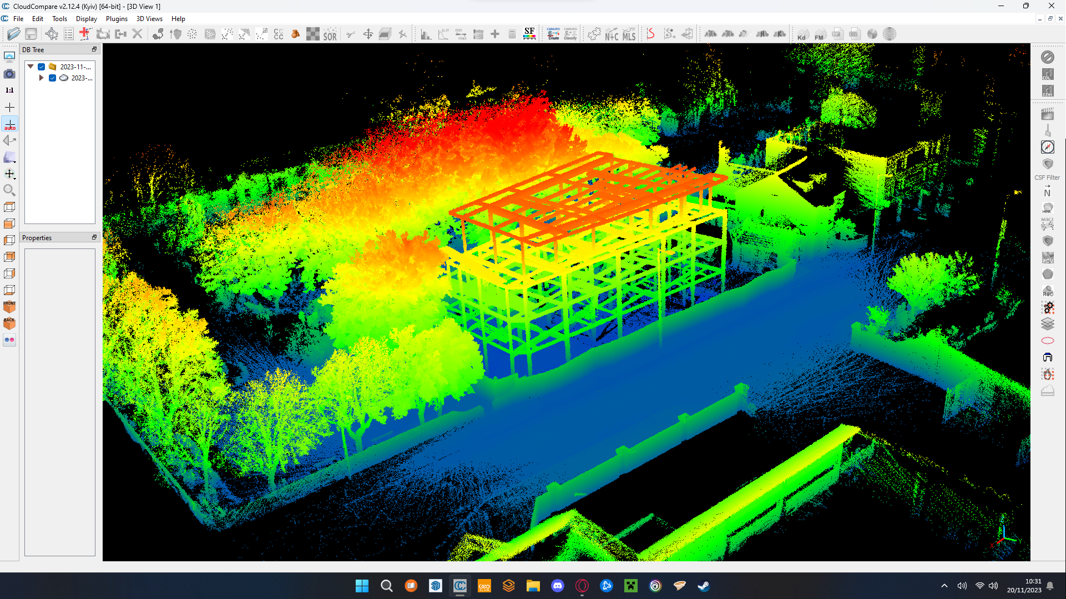The height and width of the screenshot is (599, 1066).
Task: Click the SF scalar field color scale icon
Action: point(529,34)
